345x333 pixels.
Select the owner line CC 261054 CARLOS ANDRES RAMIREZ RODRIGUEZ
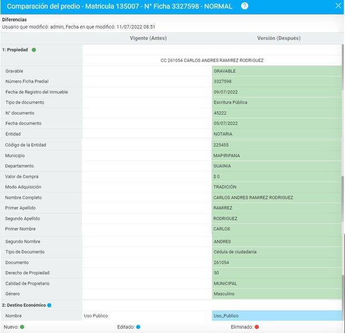pos(212,60)
